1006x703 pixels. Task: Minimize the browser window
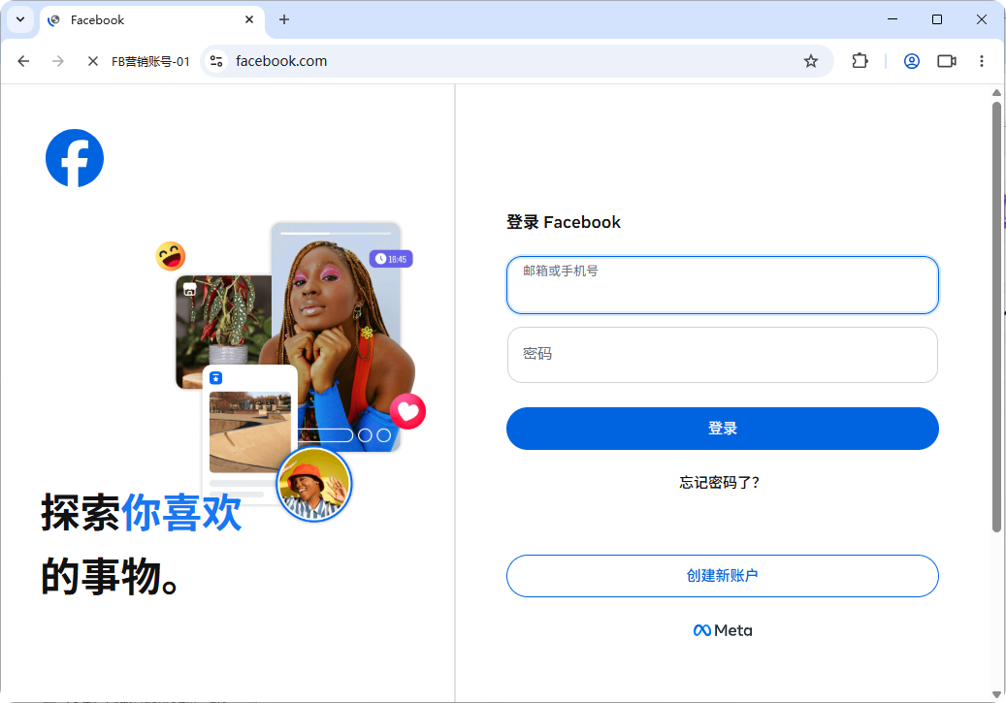[892, 20]
